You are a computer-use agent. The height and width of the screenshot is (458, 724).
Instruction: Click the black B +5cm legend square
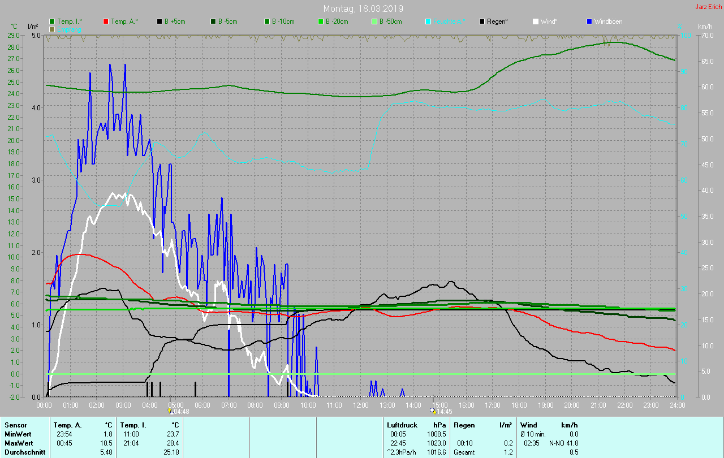point(160,21)
